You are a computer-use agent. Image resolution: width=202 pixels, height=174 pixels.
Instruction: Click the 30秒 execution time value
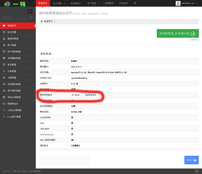click(x=73, y=106)
